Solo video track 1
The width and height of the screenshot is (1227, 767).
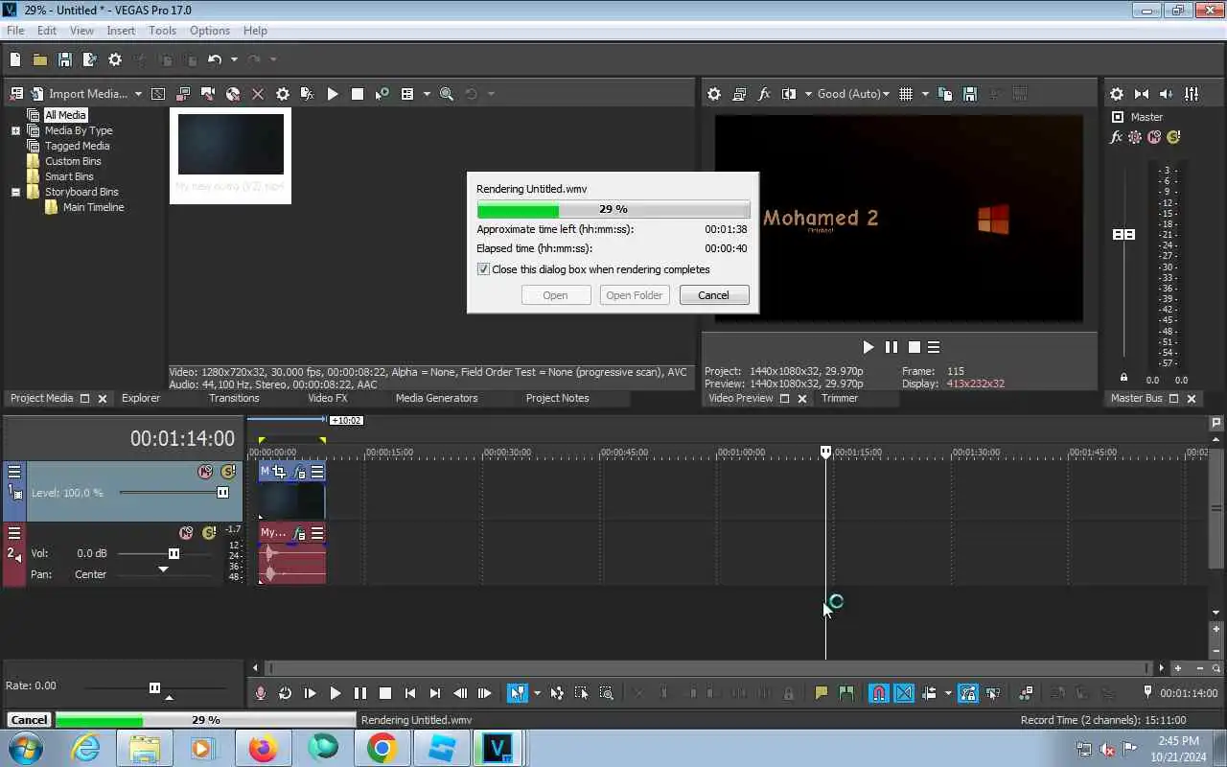coord(228,472)
